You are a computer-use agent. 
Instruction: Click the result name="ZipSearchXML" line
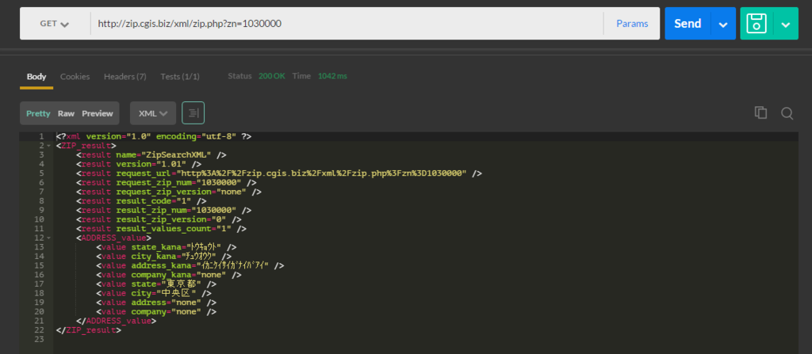click(x=151, y=154)
